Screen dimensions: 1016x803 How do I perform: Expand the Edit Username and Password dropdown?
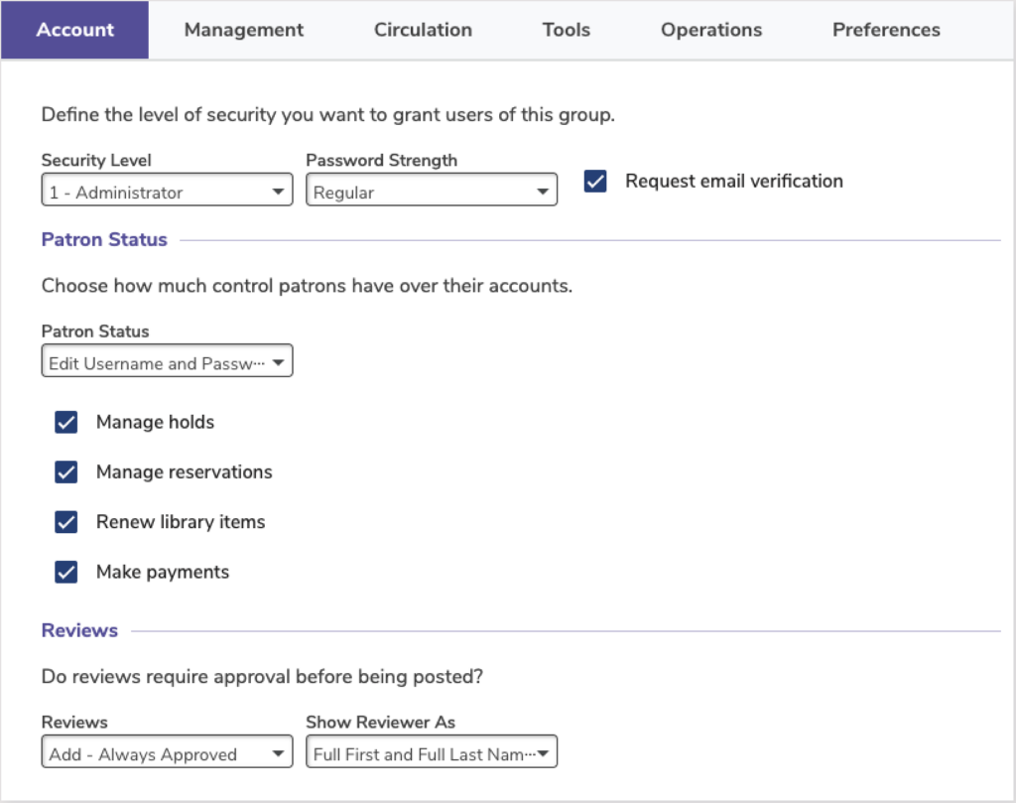[x=279, y=363]
